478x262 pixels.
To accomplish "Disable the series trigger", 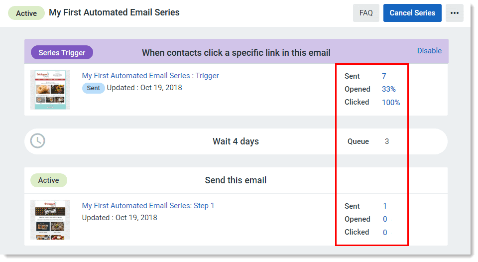I will [429, 50].
